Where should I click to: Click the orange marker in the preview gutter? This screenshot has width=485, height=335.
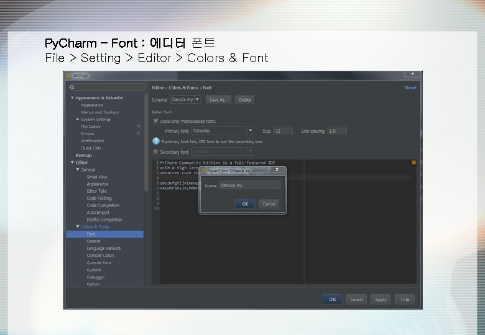[x=414, y=163]
